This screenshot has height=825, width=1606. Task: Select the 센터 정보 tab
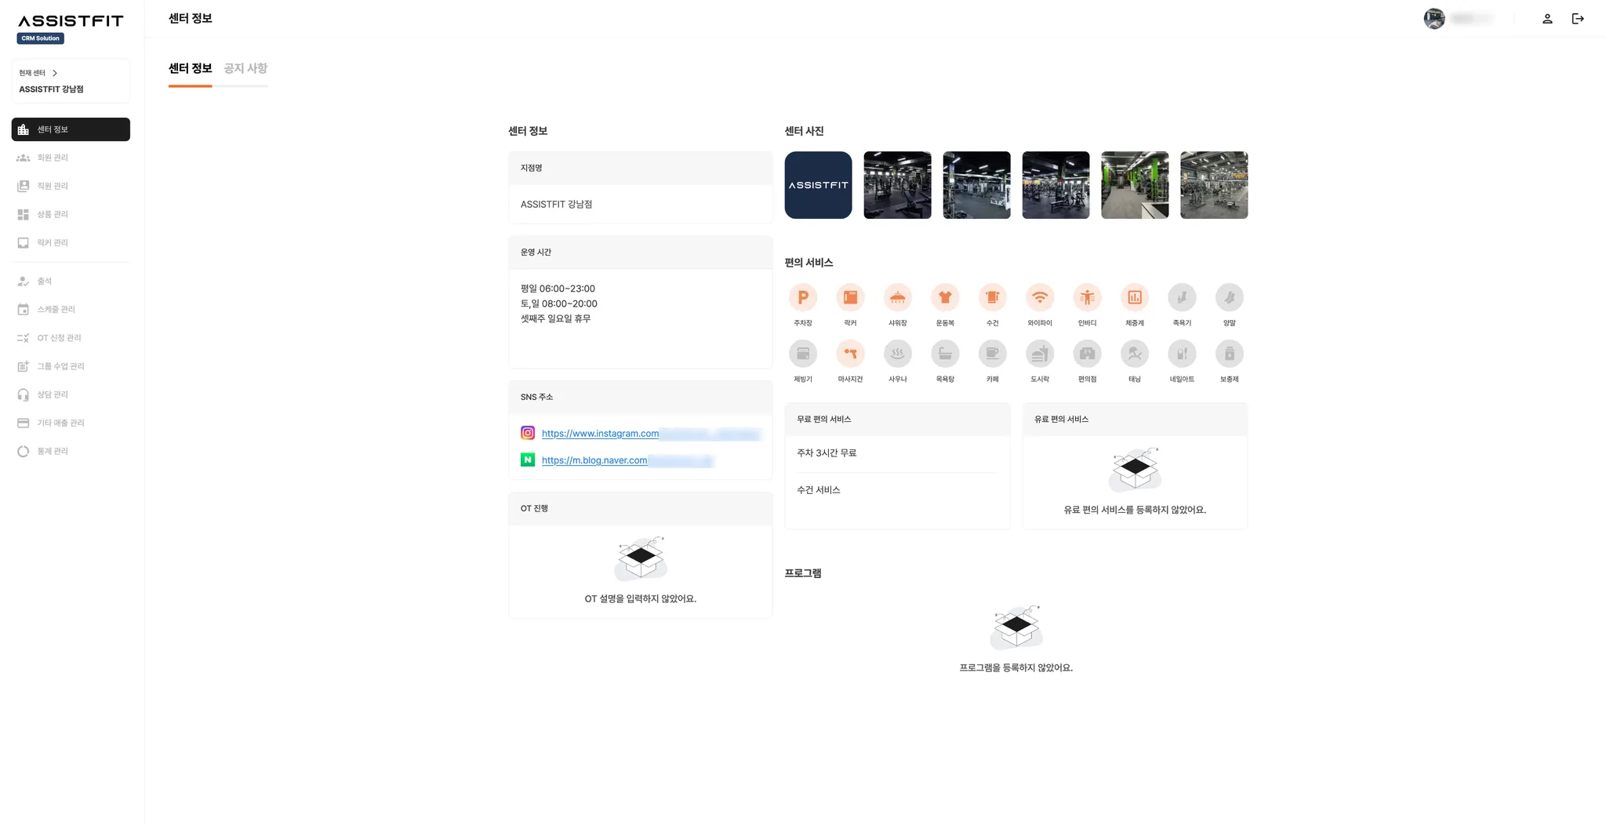tap(190, 68)
